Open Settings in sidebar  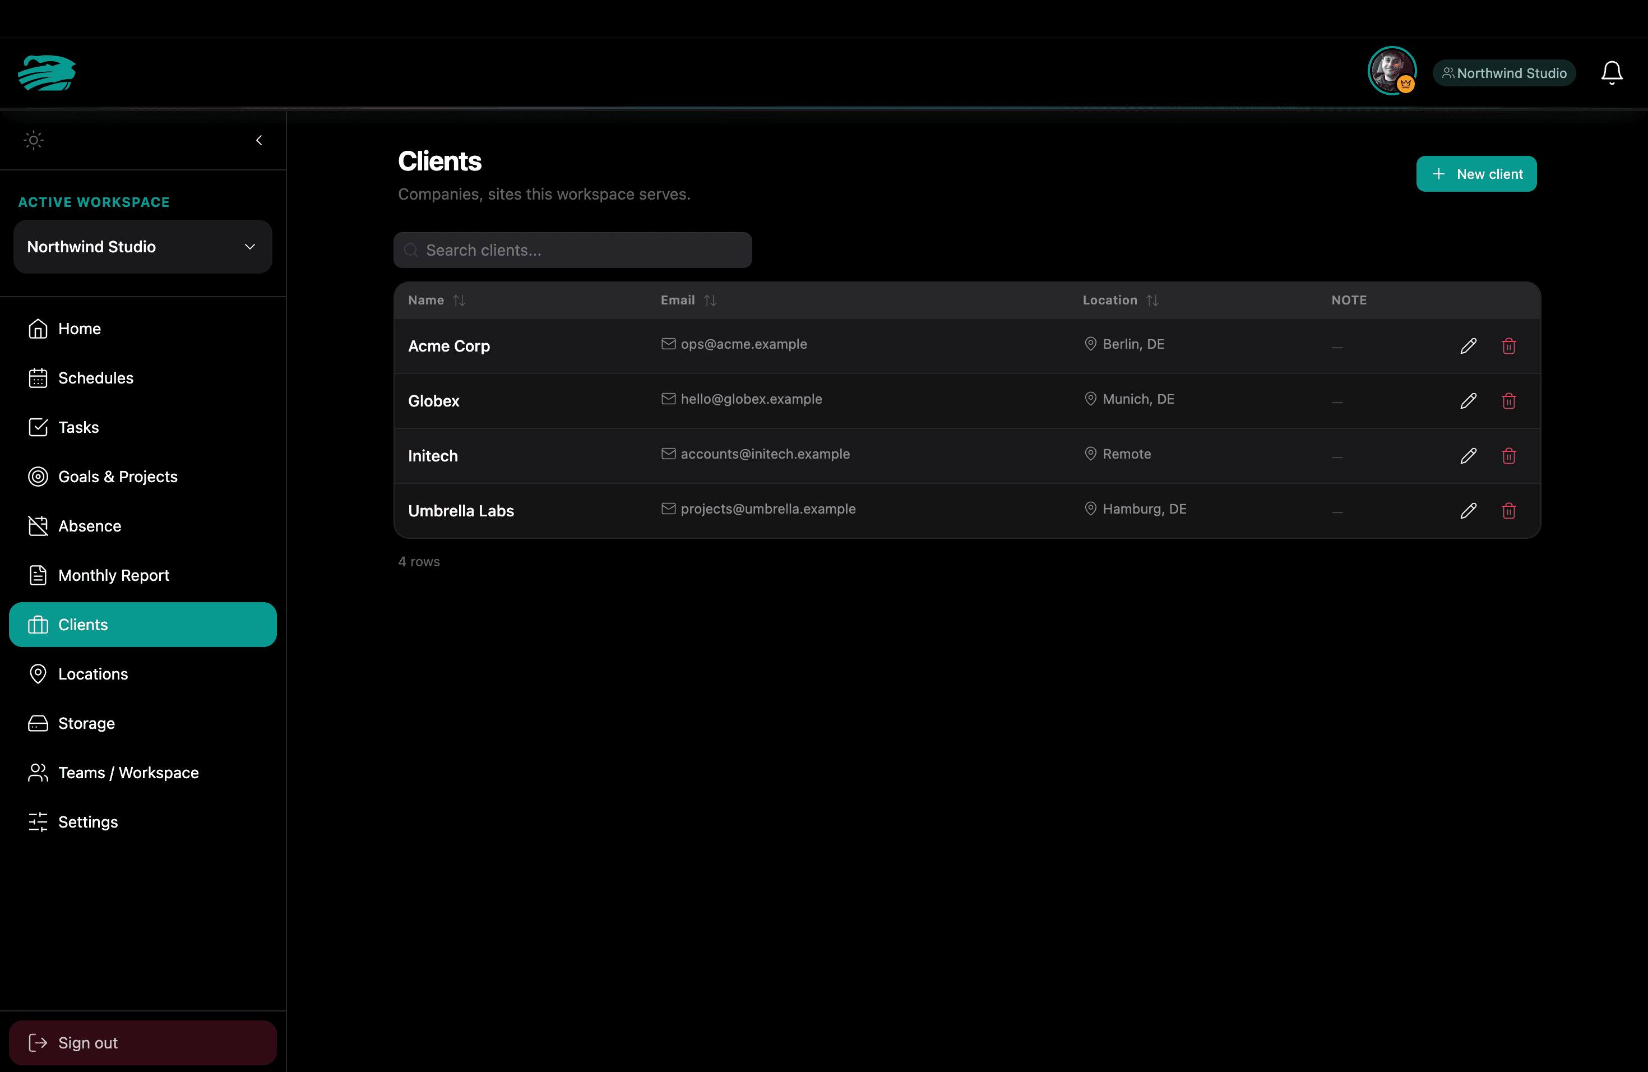(x=142, y=821)
